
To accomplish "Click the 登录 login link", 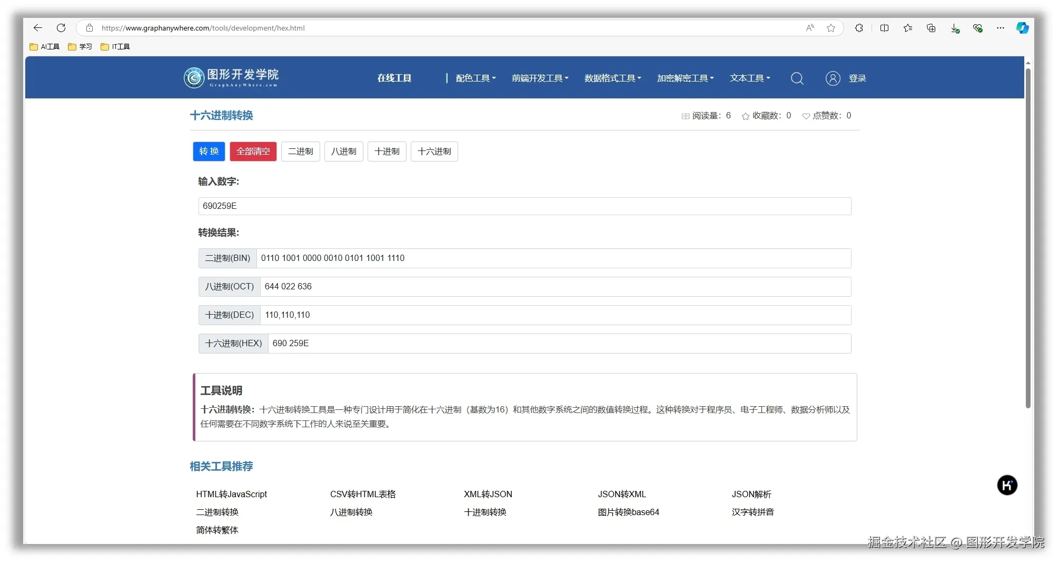I will point(857,78).
